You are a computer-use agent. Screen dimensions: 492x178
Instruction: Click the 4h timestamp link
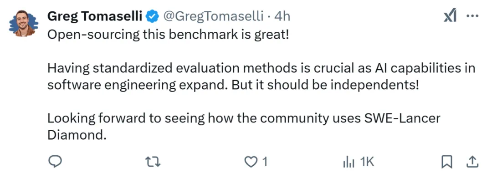[282, 16]
